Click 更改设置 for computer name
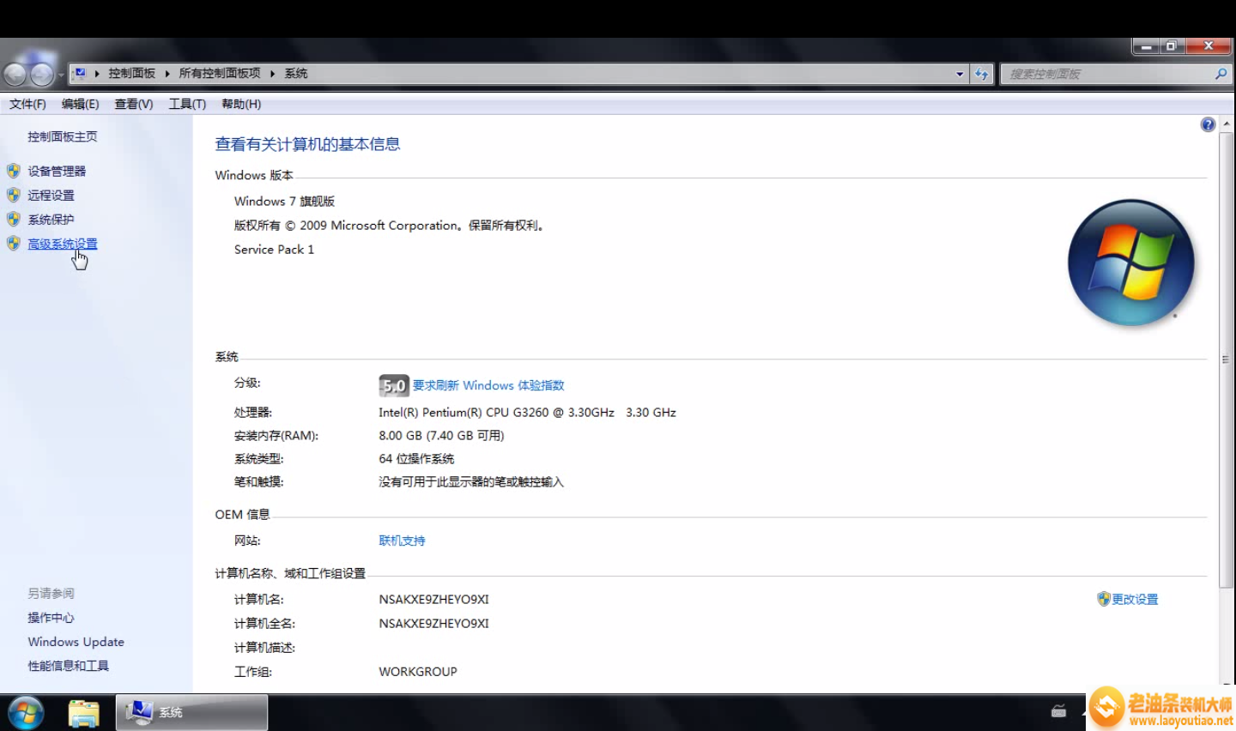Viewport: 1236px width, 731px height. tap(1135, 599)
